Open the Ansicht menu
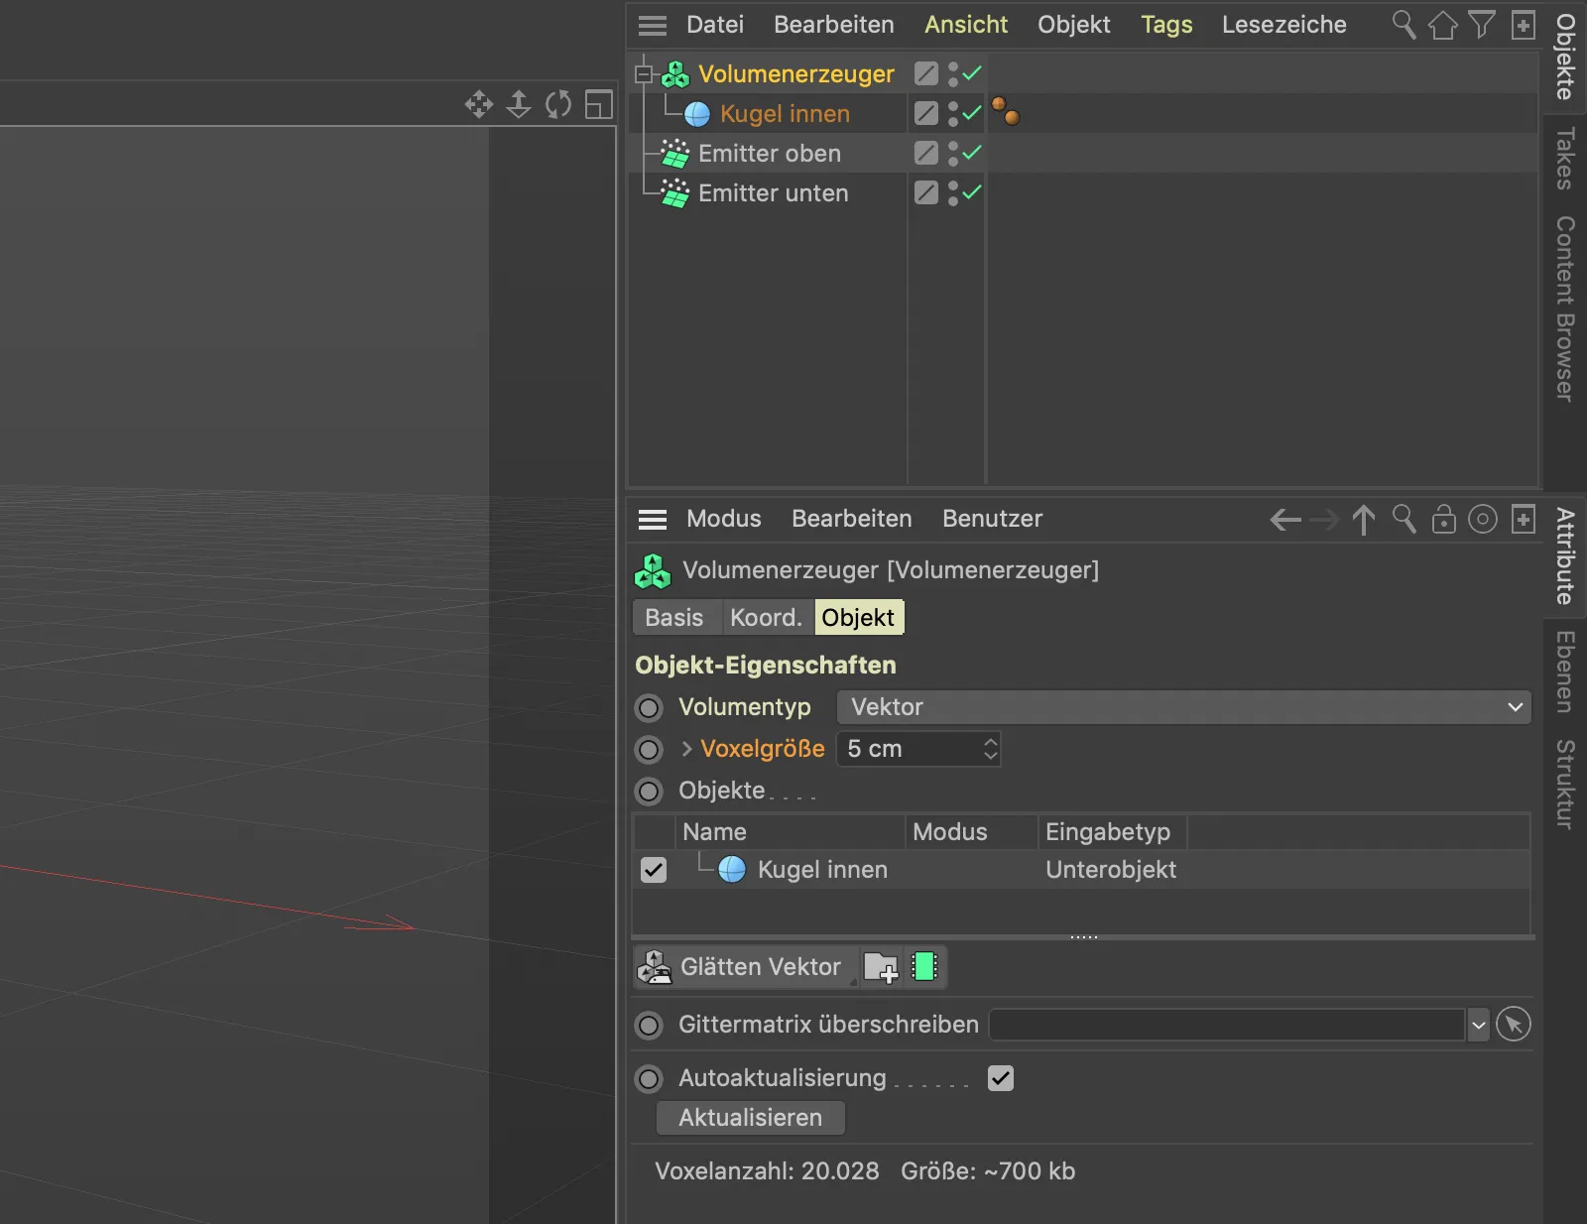The height and width of the screenshot is (1224, 1587). tap(966, 25)
